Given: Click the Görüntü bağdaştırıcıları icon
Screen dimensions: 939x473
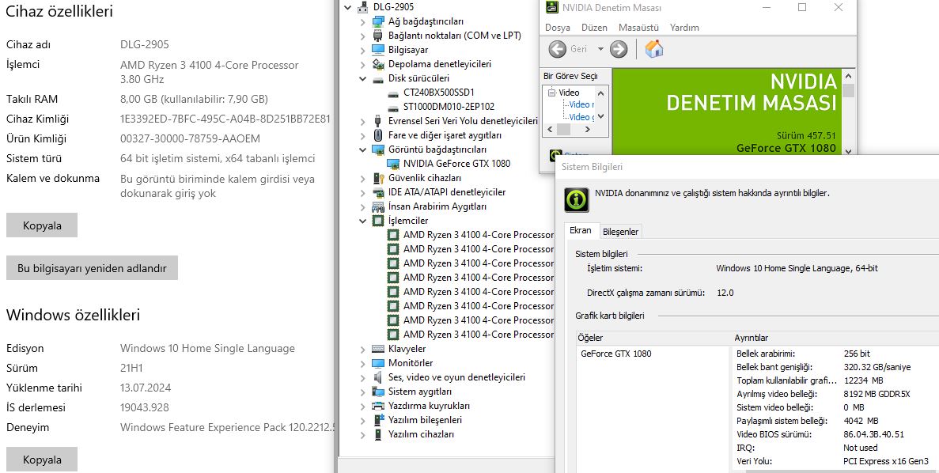Looking at the screenshot, I should (378, 149).
